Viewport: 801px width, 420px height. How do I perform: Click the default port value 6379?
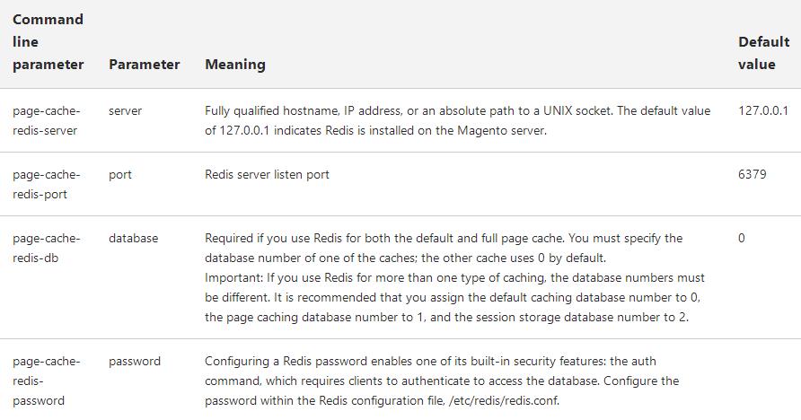click(752, 175)
